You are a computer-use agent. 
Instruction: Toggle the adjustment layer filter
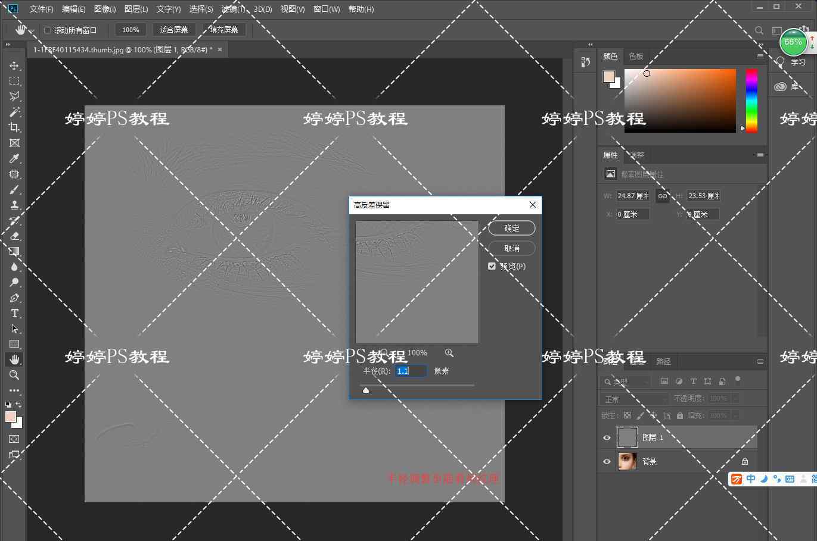pyautogui.click(x=679, y=381)
